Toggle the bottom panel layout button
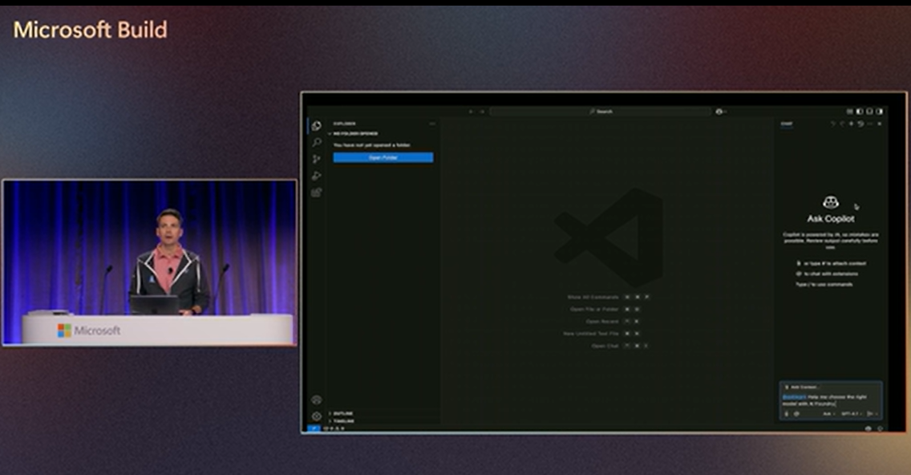Image resolution: width=911 pixels, height=475 pixels. coord(868,112)
